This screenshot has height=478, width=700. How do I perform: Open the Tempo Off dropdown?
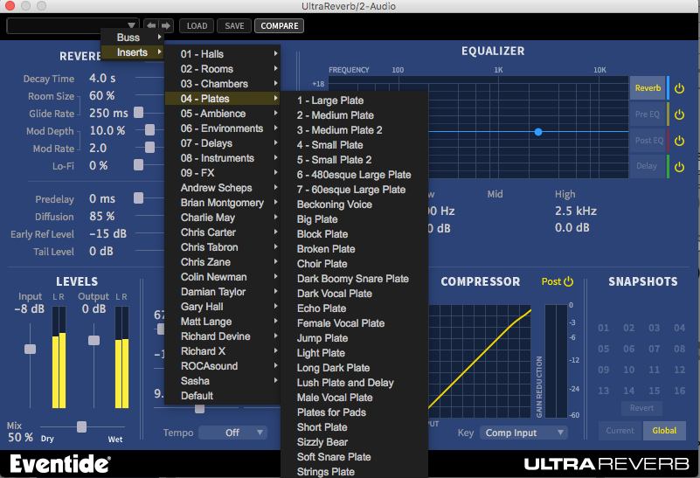[x=232, y=433]
